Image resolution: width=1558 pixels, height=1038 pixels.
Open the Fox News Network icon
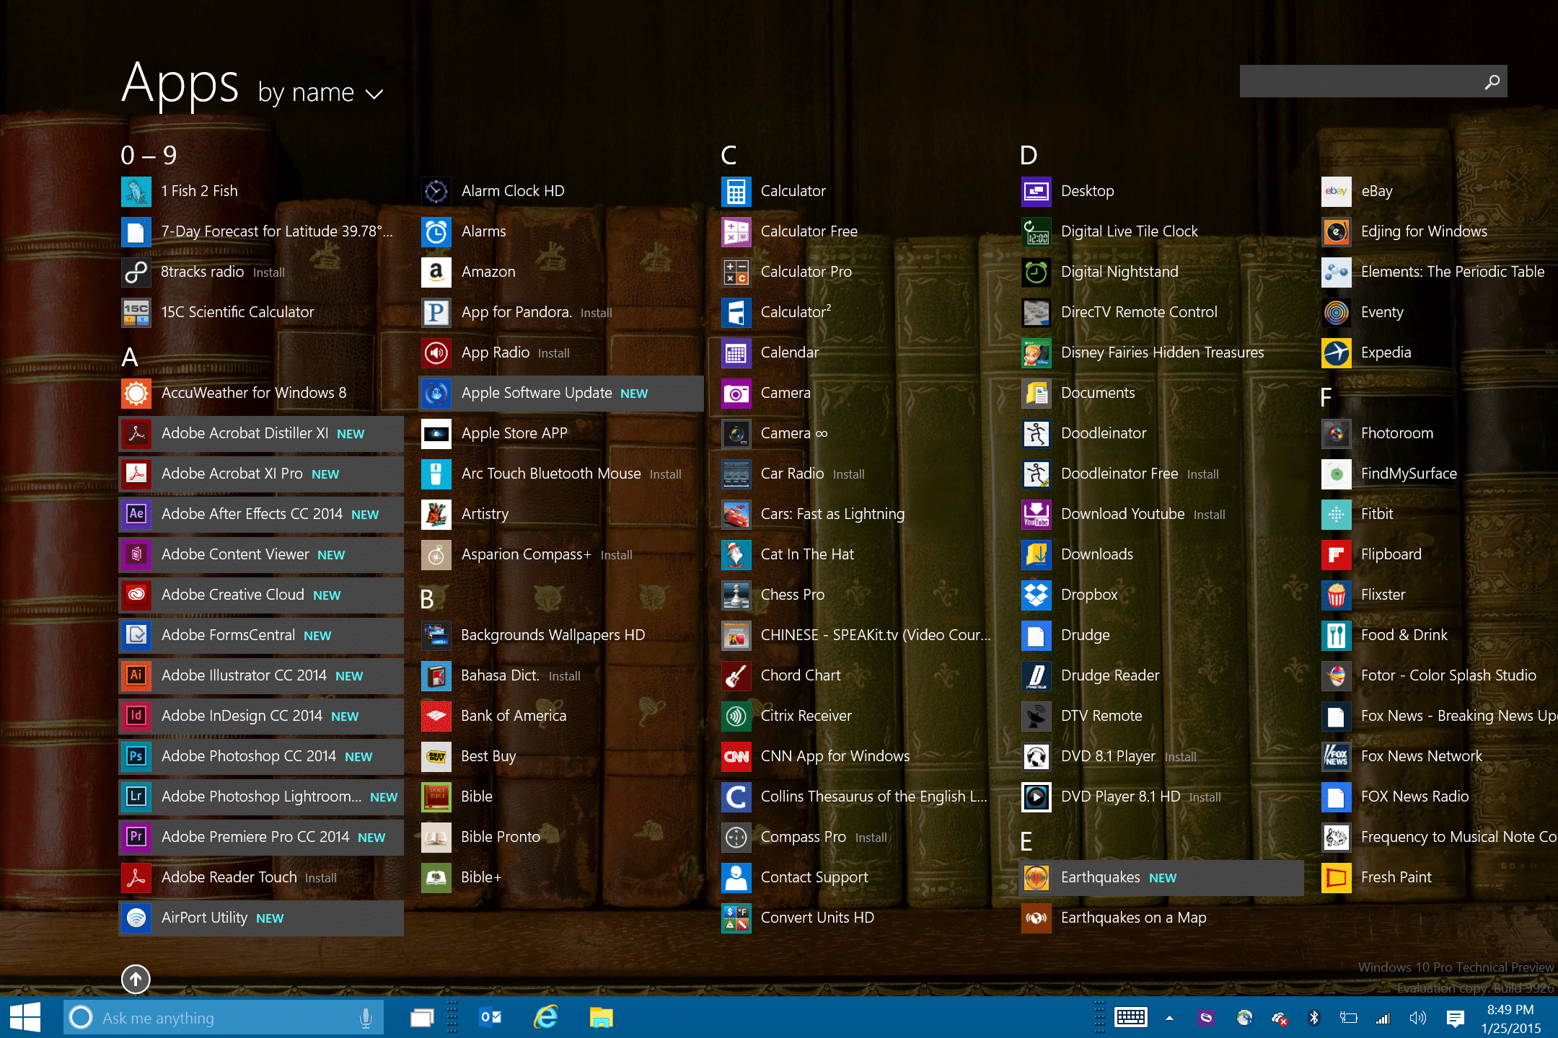coord(1337,756)
